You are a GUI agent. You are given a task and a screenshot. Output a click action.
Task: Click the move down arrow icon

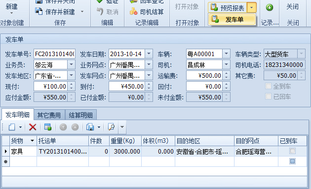[75, 127]
